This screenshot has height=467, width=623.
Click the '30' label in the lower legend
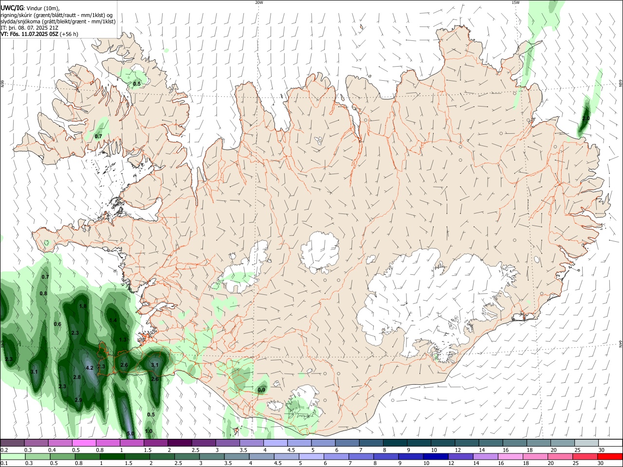tap(601, 464)
